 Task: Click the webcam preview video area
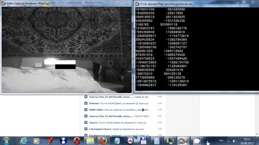(x=66, y=50)
